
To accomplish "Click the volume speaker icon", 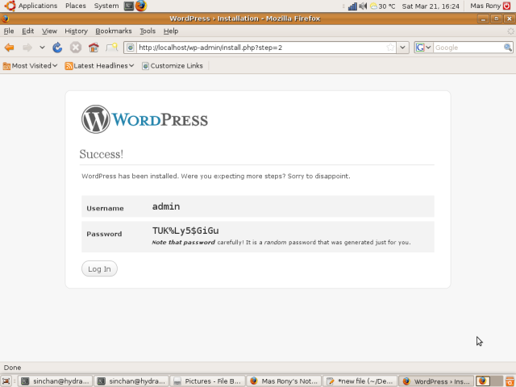I will tap(363, 6).
